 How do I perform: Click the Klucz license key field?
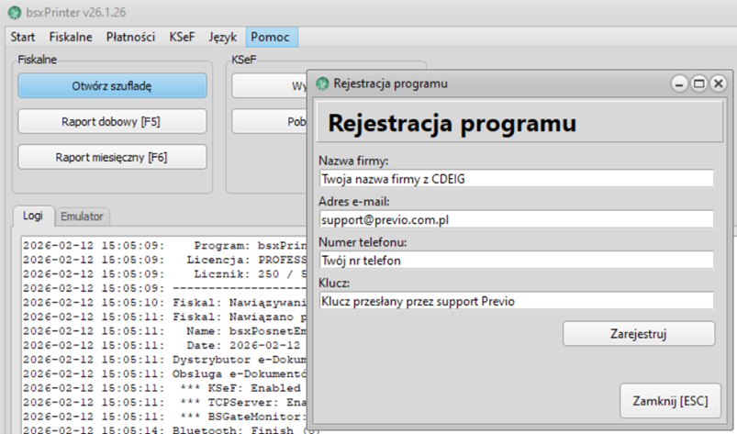pos(515,300)
